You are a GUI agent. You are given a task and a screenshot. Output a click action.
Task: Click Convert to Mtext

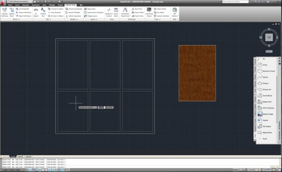56,9
